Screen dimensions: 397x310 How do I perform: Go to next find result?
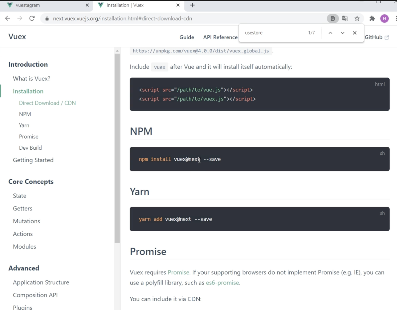(342, 33)
